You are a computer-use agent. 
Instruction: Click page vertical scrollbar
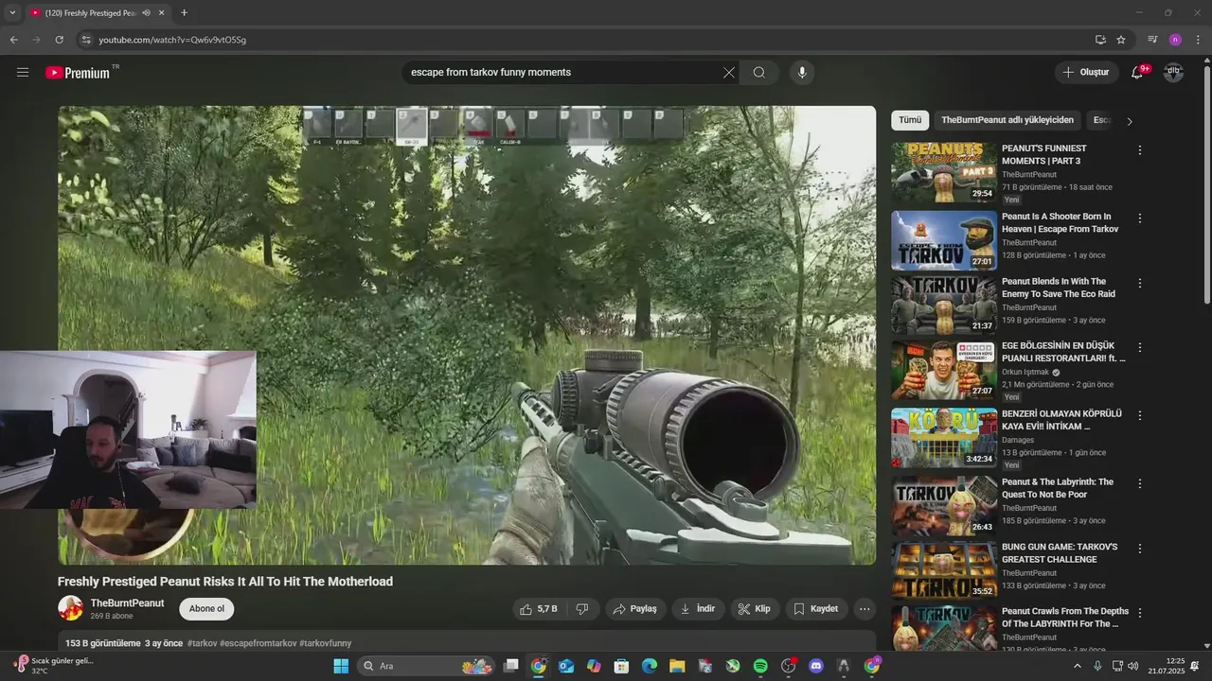tap(1206, 184)
